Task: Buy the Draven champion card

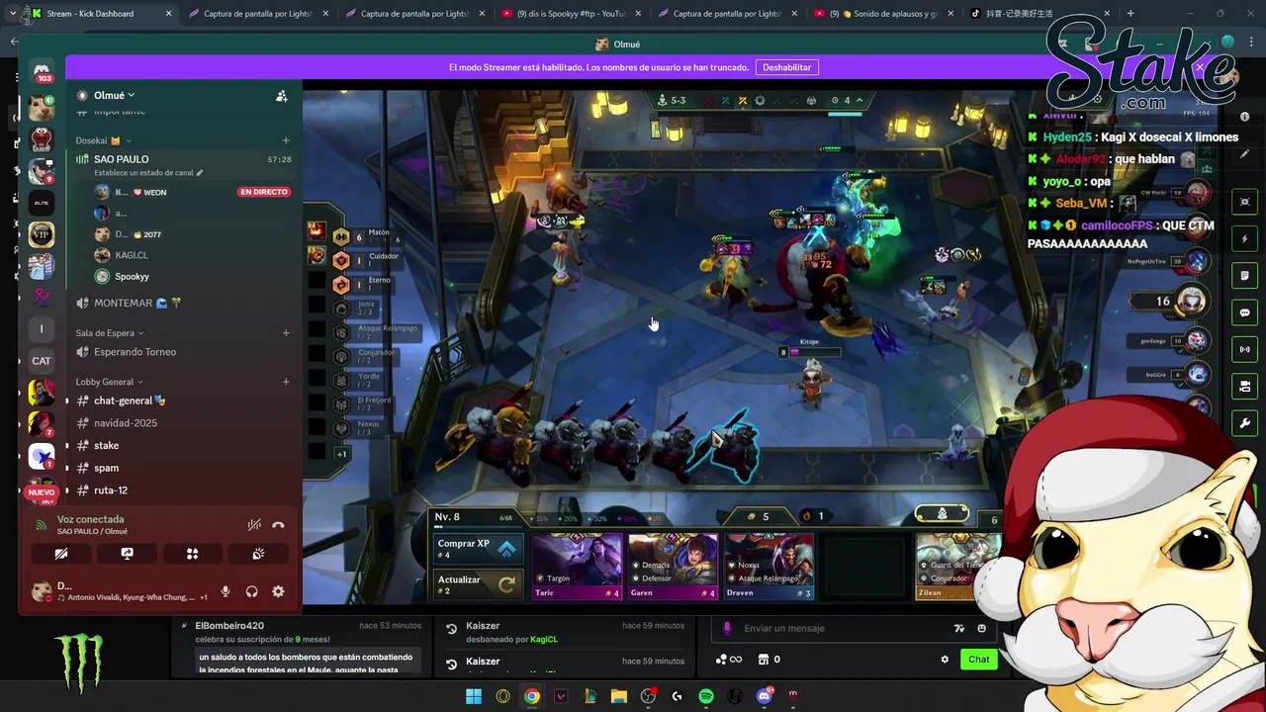Action: 769,566
